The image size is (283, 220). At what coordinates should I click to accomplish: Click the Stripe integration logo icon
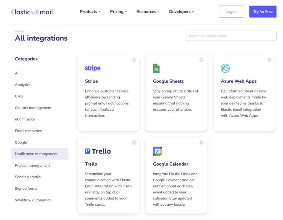pyautogui.click(x=92, y=68)
